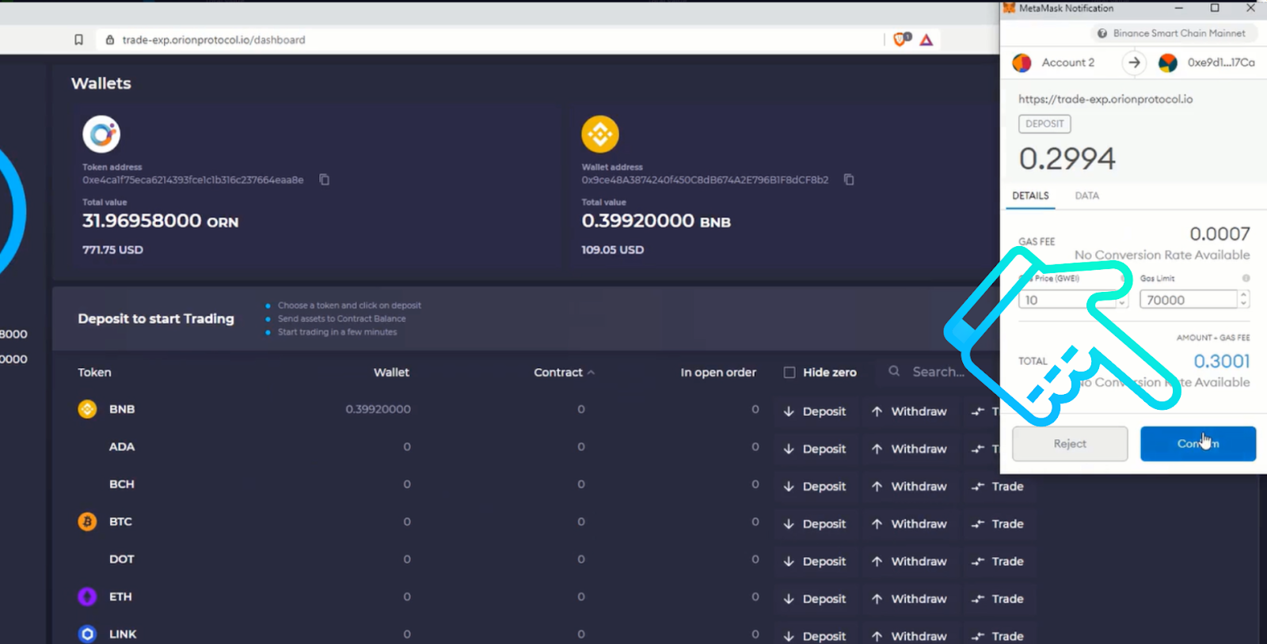Click the recipient 0xe9d1 avatar icon
Viewport: 1267px width, 644px height.
[x=1167, y=63]
